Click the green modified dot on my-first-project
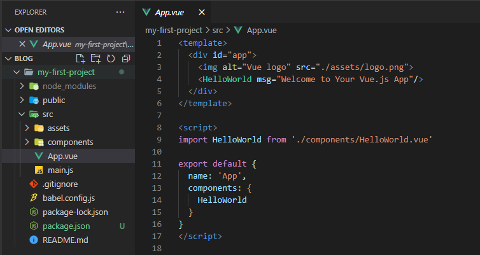The width and height of the screenshot is (480, 255). coord(122,72)
